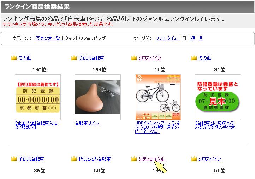Click the green 愛知県警察 防犯登録 thumbnail
The height and width of the screenshot is (179, 255).
tap(218, 97)
